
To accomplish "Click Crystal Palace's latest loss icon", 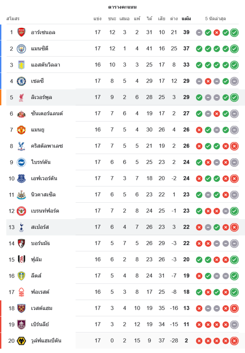I will [234, 146].
